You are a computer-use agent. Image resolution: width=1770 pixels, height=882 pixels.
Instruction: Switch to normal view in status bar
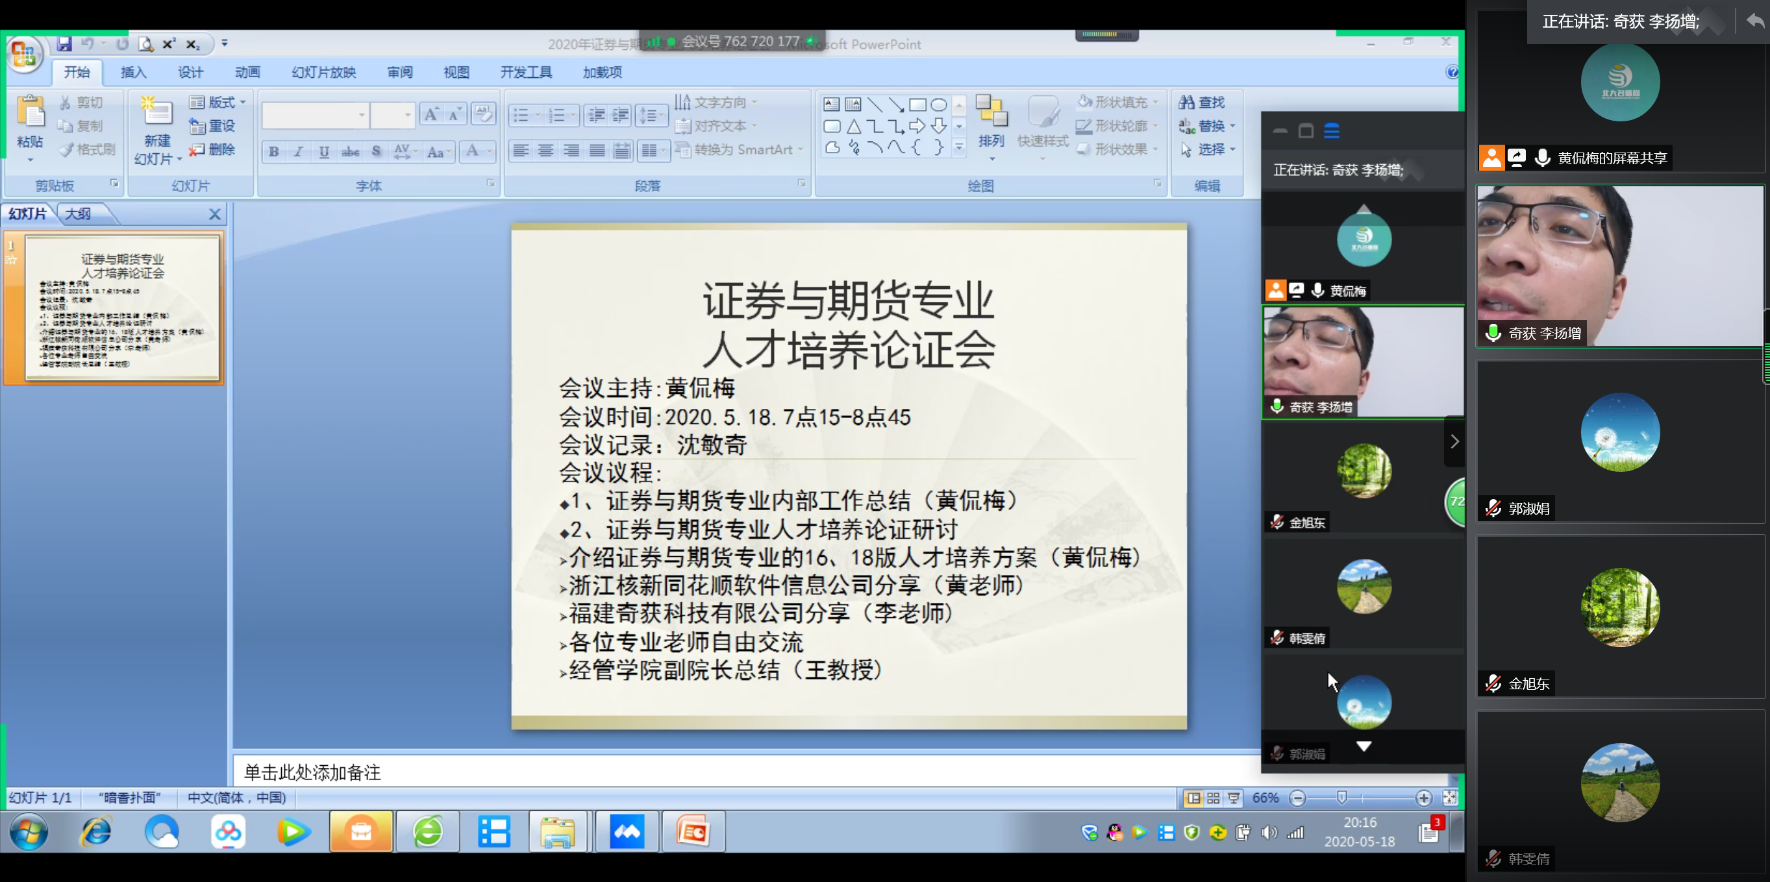coord(1194,798)
